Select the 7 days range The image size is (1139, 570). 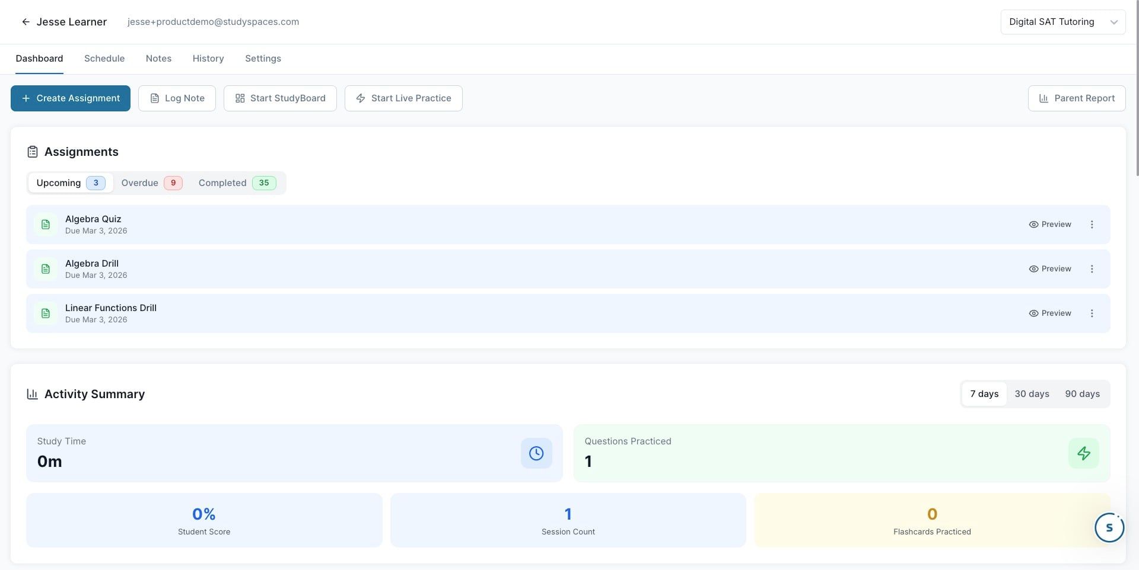coord(984,394)
